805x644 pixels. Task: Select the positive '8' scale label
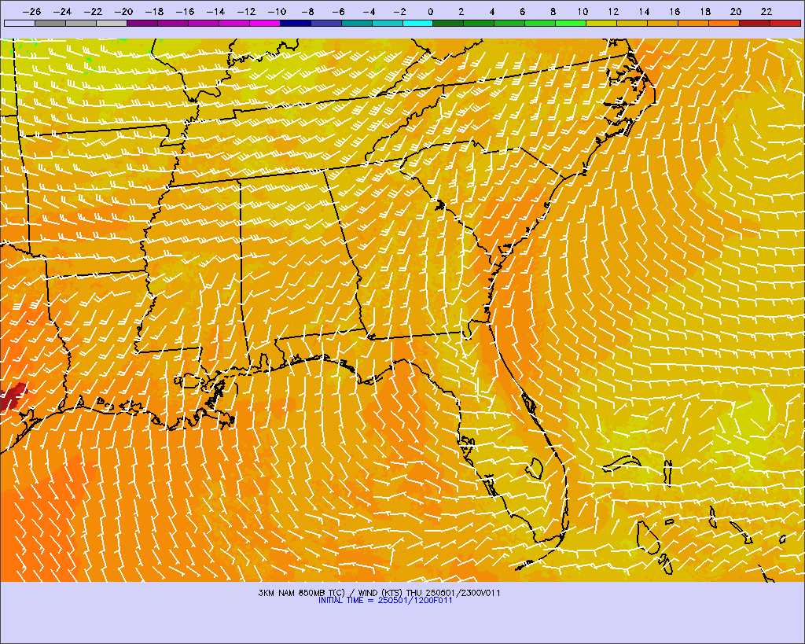(553, 12)
